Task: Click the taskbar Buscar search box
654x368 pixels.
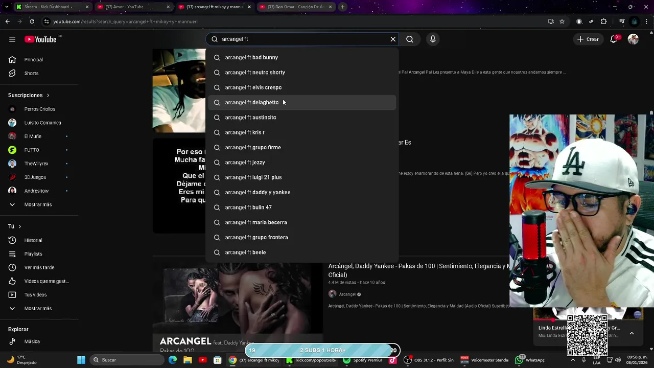Action: 127,360
